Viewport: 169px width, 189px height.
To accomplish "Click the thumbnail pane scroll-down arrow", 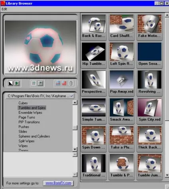I will pyautogui.click(x=167, y=175).
